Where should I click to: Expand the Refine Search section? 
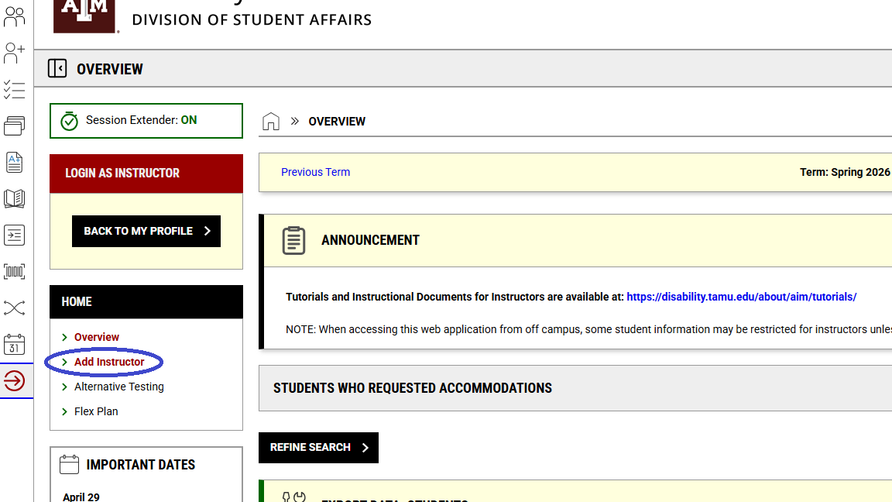click(318, 448)
